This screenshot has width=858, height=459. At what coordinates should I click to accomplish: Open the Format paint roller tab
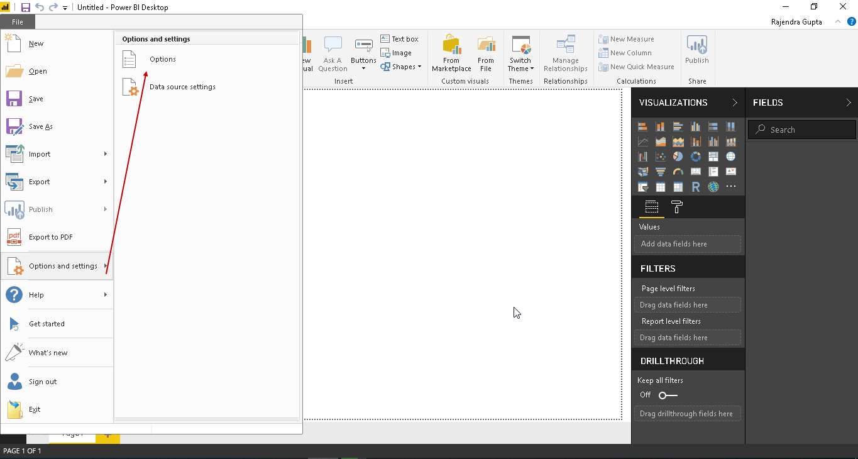tap(676, 207)
